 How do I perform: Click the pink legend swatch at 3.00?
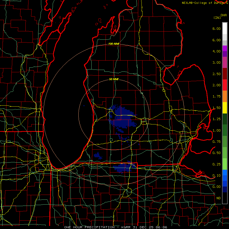click(x=225, y=63)
